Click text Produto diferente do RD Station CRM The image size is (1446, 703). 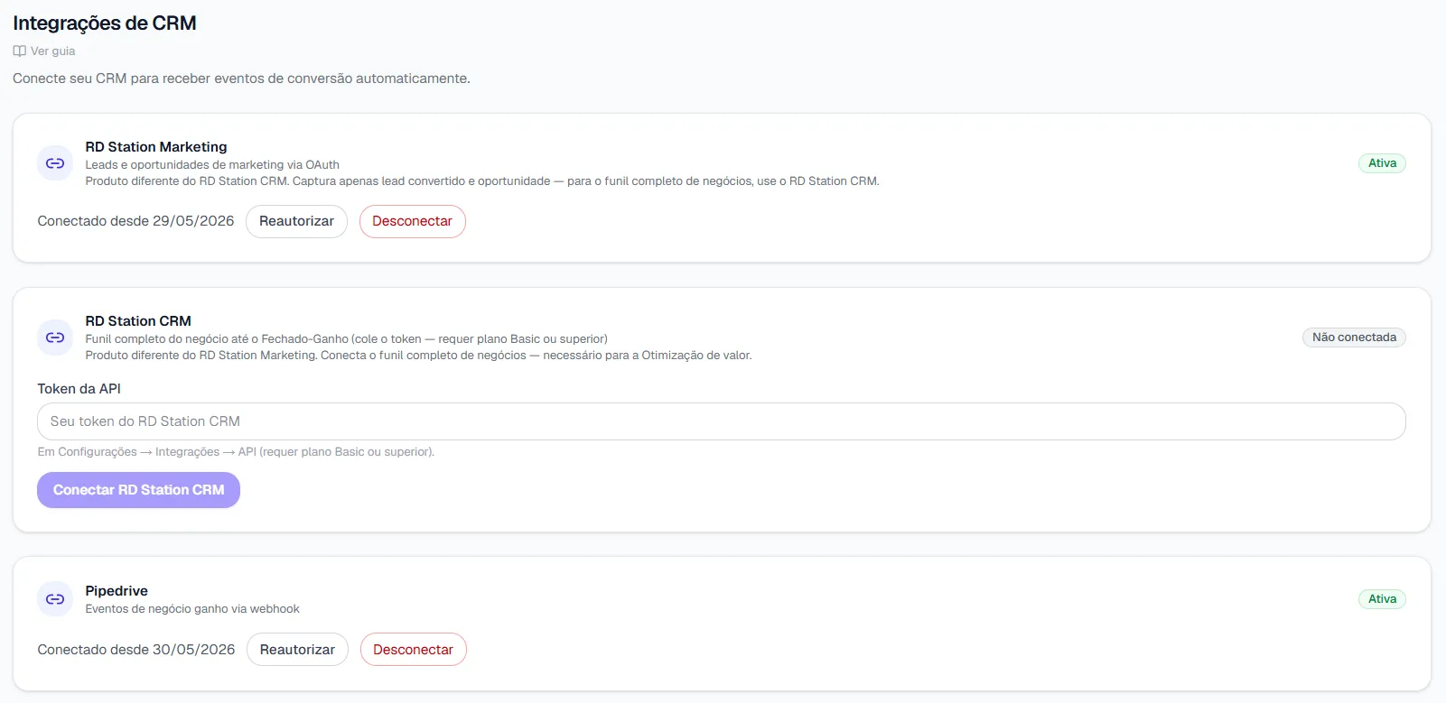click(482, 181)
